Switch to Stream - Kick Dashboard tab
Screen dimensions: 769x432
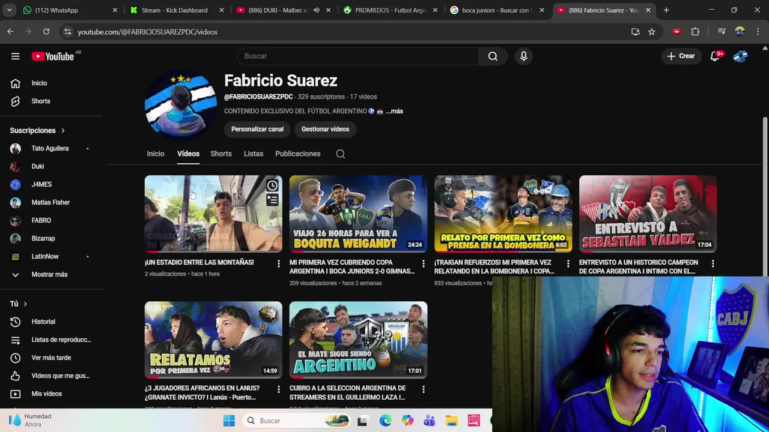click(176, 10)
